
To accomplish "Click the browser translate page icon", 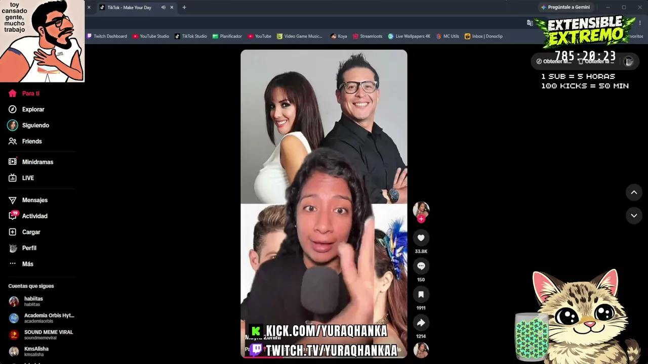I will 530,23.
